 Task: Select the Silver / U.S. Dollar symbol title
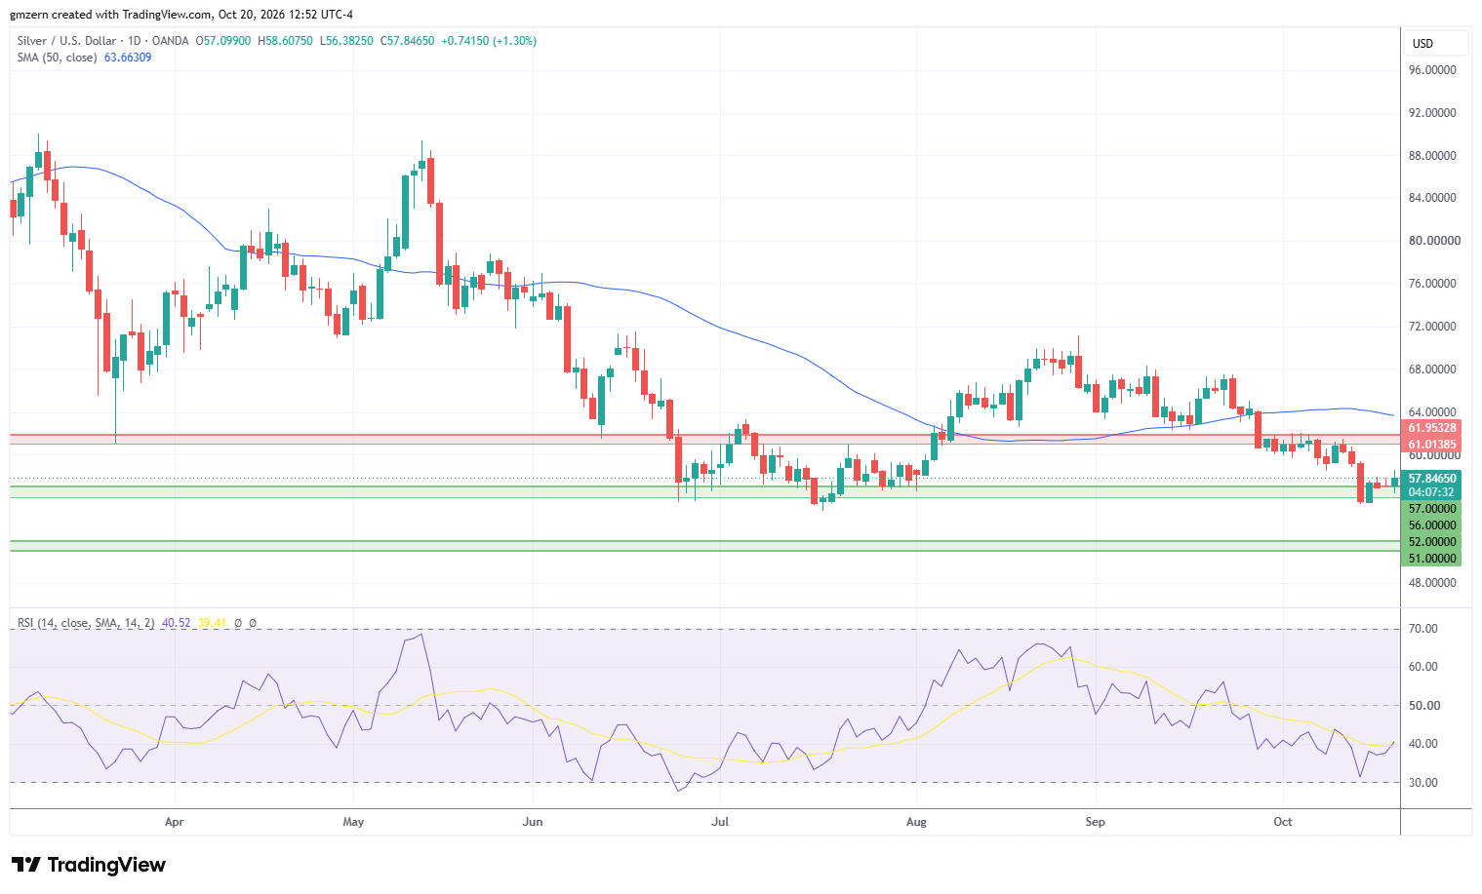[66, 41]
